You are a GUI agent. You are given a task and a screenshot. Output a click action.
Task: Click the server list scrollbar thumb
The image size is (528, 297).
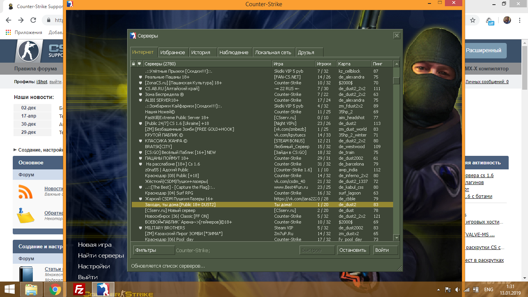pos(396,81)
